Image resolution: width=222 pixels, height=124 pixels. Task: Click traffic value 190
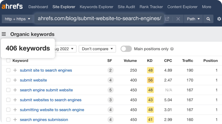[x=190, y=70]
